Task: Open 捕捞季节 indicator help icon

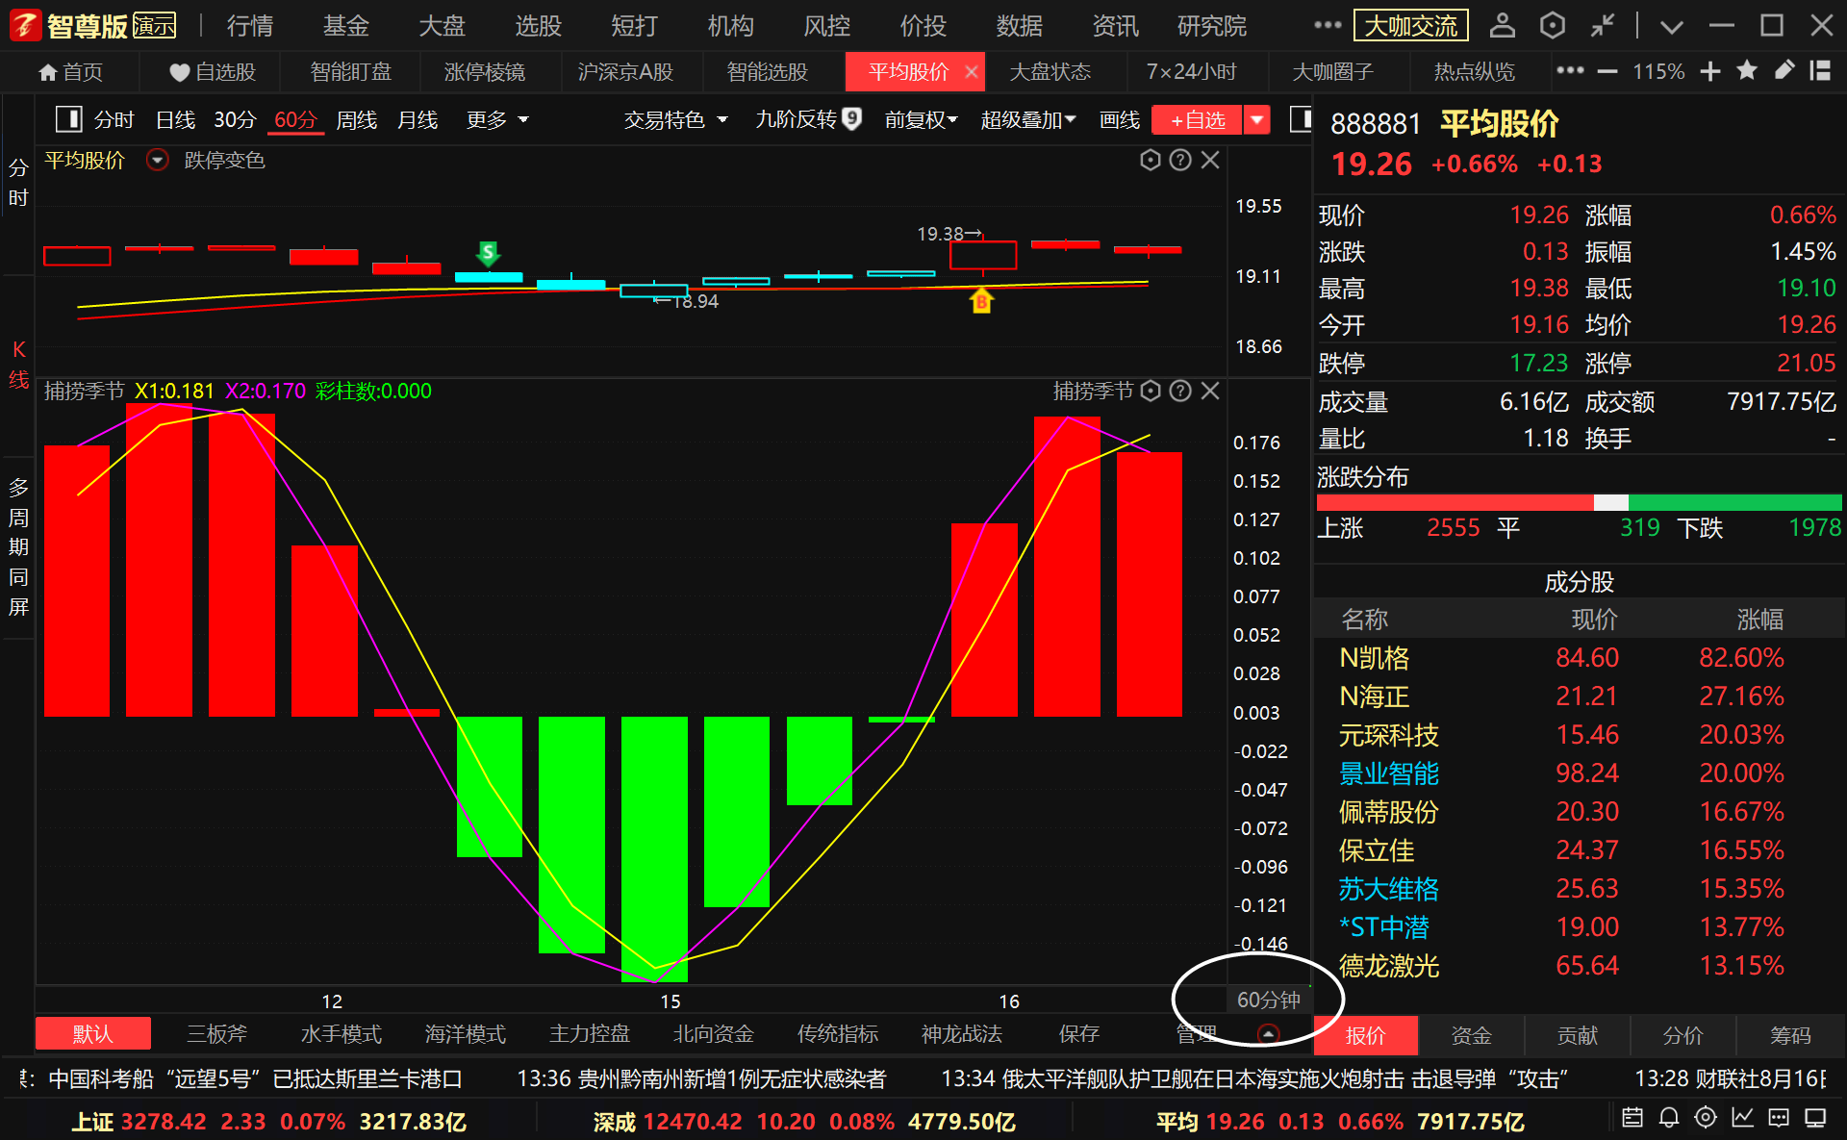Action: 1180,391
